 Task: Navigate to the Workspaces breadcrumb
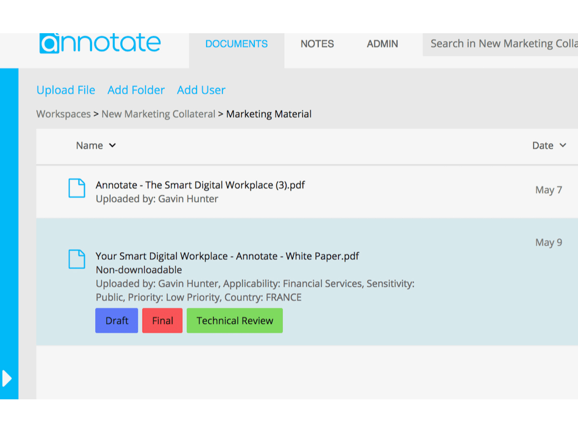click(64, 114)
